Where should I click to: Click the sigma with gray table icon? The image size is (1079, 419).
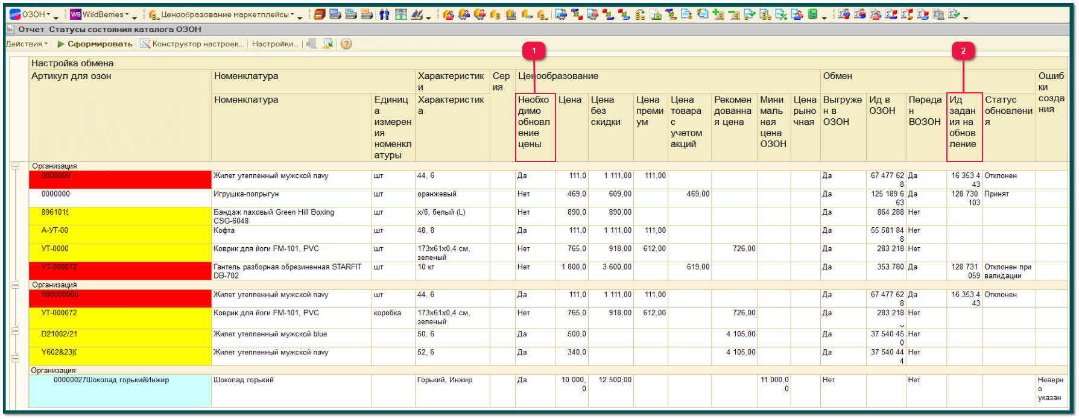[x=938, y=14]
